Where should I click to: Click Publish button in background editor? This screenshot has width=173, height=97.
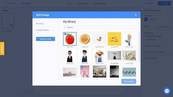[164, 4]
